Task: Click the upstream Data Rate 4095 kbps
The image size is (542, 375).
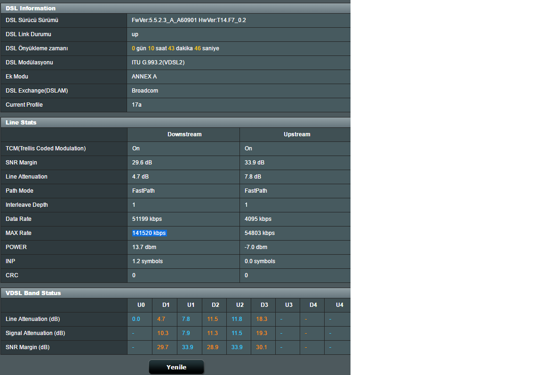Action: [258, 219]
